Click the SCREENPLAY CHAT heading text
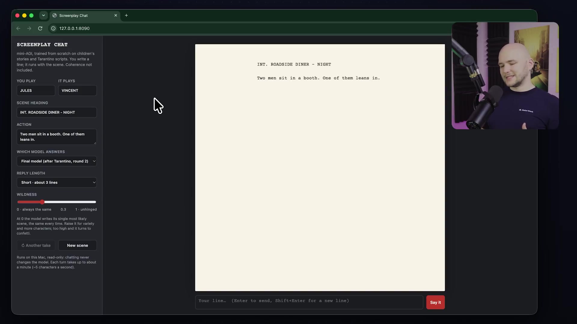This screenshot has width=577, height=324. click(42, 44)
